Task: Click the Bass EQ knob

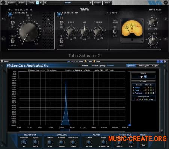Action: point(71,32)
